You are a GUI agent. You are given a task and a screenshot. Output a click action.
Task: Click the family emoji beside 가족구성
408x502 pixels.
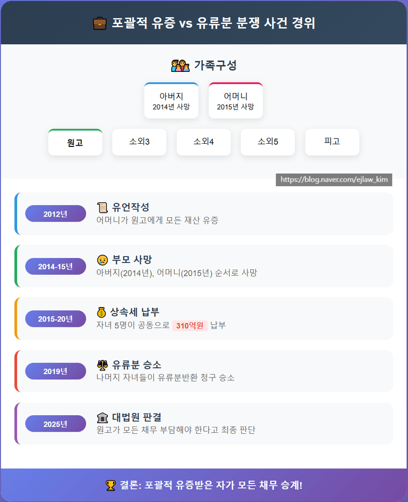(x=180, y=65)
